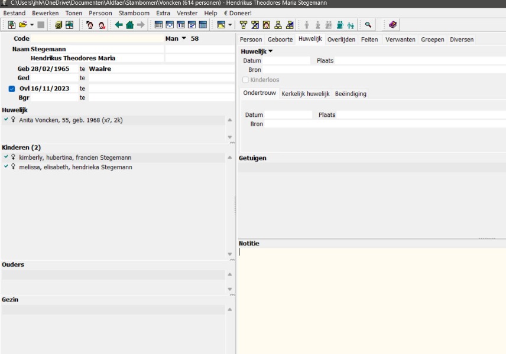506x354 pixels.
Task: Click scroll up arrow of Kinderen list
Action: coord(230,158)
